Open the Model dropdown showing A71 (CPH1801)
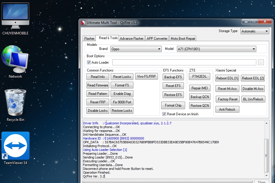 [x=216, y=49]
